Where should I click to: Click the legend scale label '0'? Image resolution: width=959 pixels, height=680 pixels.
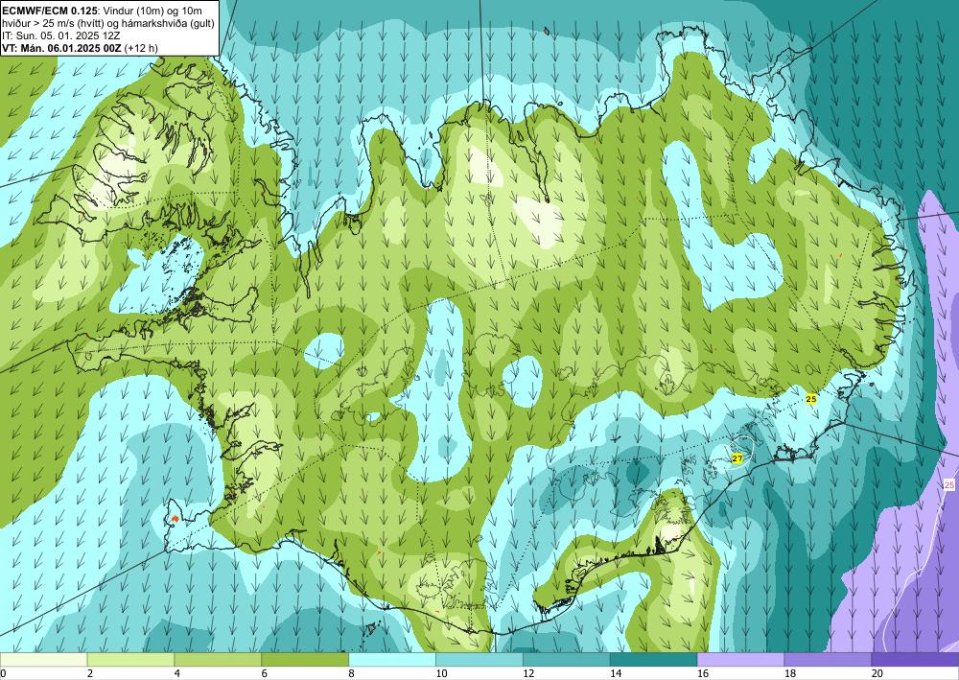3,673
